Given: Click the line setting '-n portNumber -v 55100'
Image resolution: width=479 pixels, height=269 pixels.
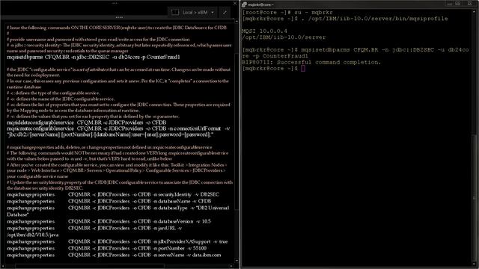Looking at the screenshot, I should click(106, 248).
